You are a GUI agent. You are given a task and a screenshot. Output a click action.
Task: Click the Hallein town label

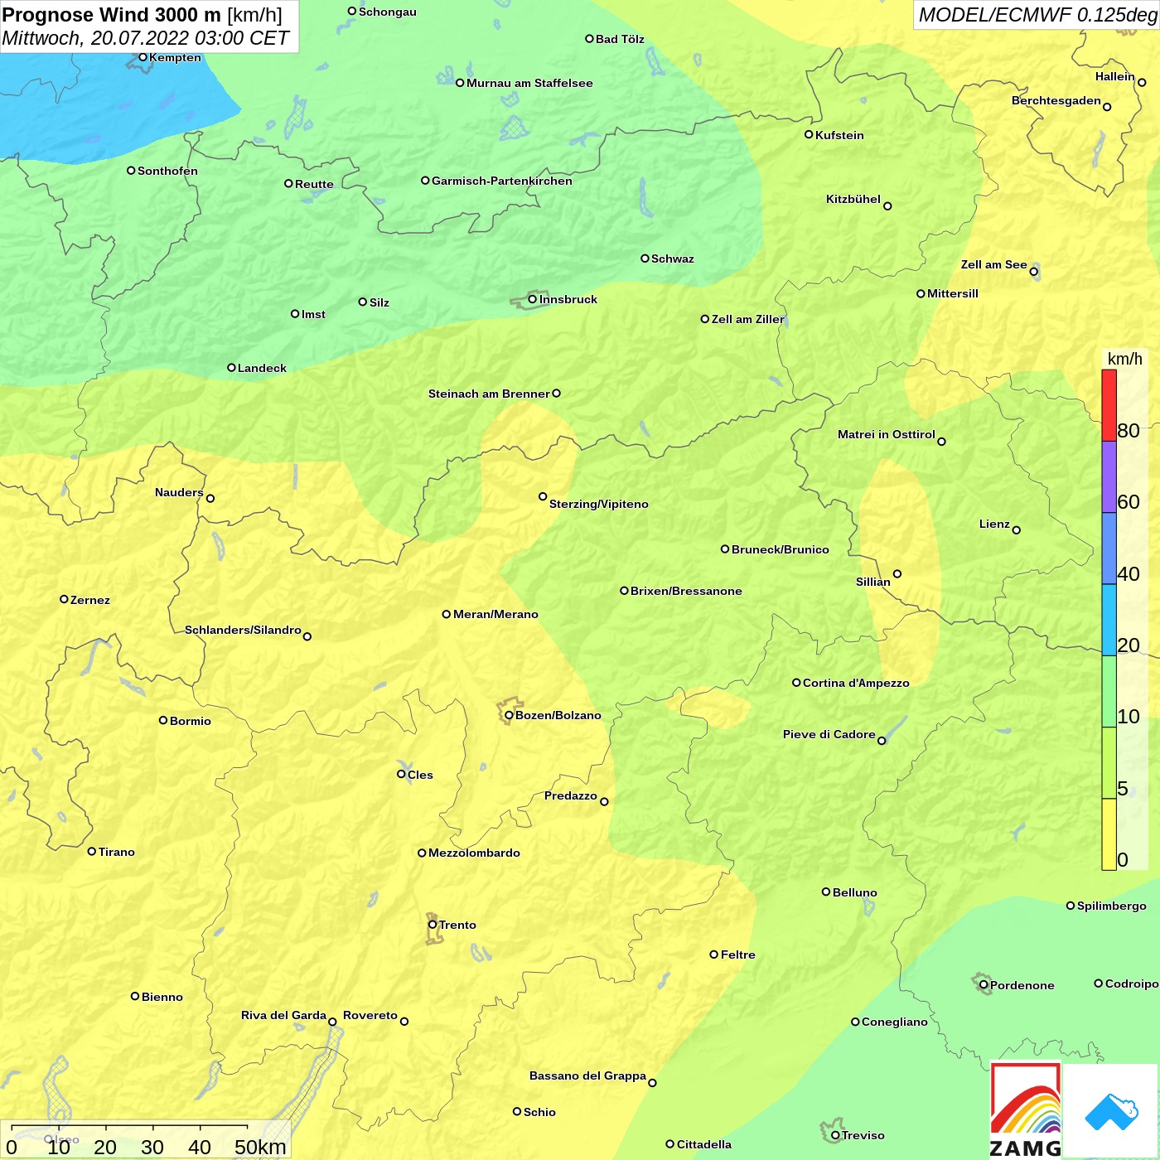point(1115,76)
